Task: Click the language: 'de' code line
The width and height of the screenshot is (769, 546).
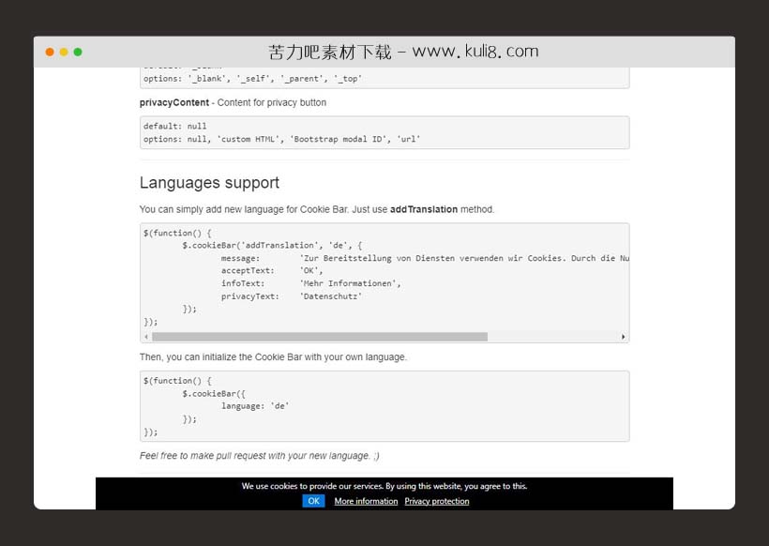Action: [x=255, y=406]
